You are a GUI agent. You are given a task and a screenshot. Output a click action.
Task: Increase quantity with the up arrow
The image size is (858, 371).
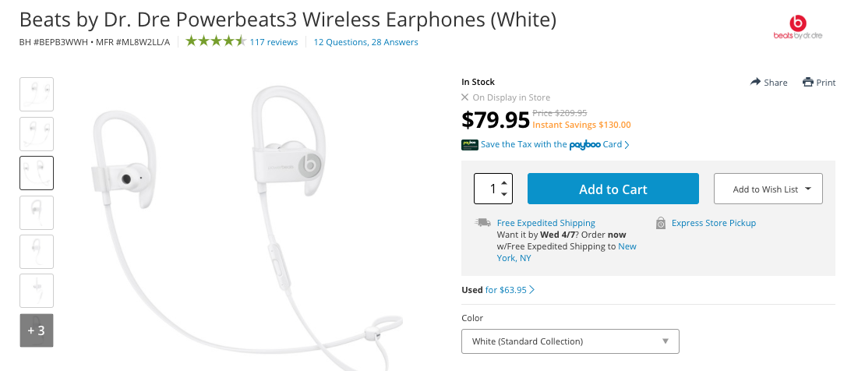coord(504,182)
